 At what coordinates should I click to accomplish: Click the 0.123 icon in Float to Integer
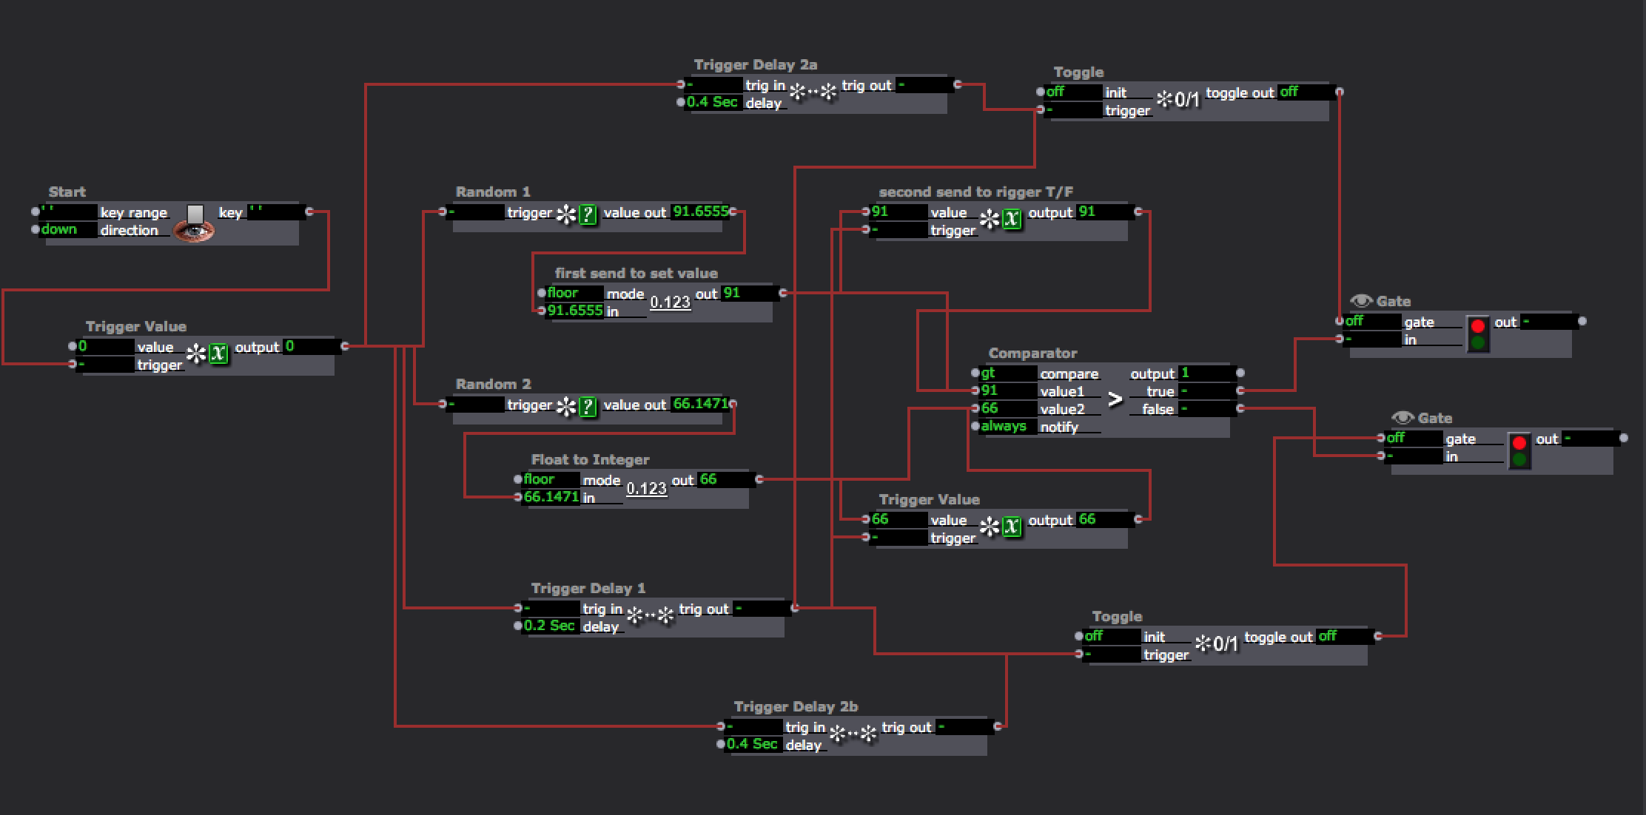coord(647,489)
